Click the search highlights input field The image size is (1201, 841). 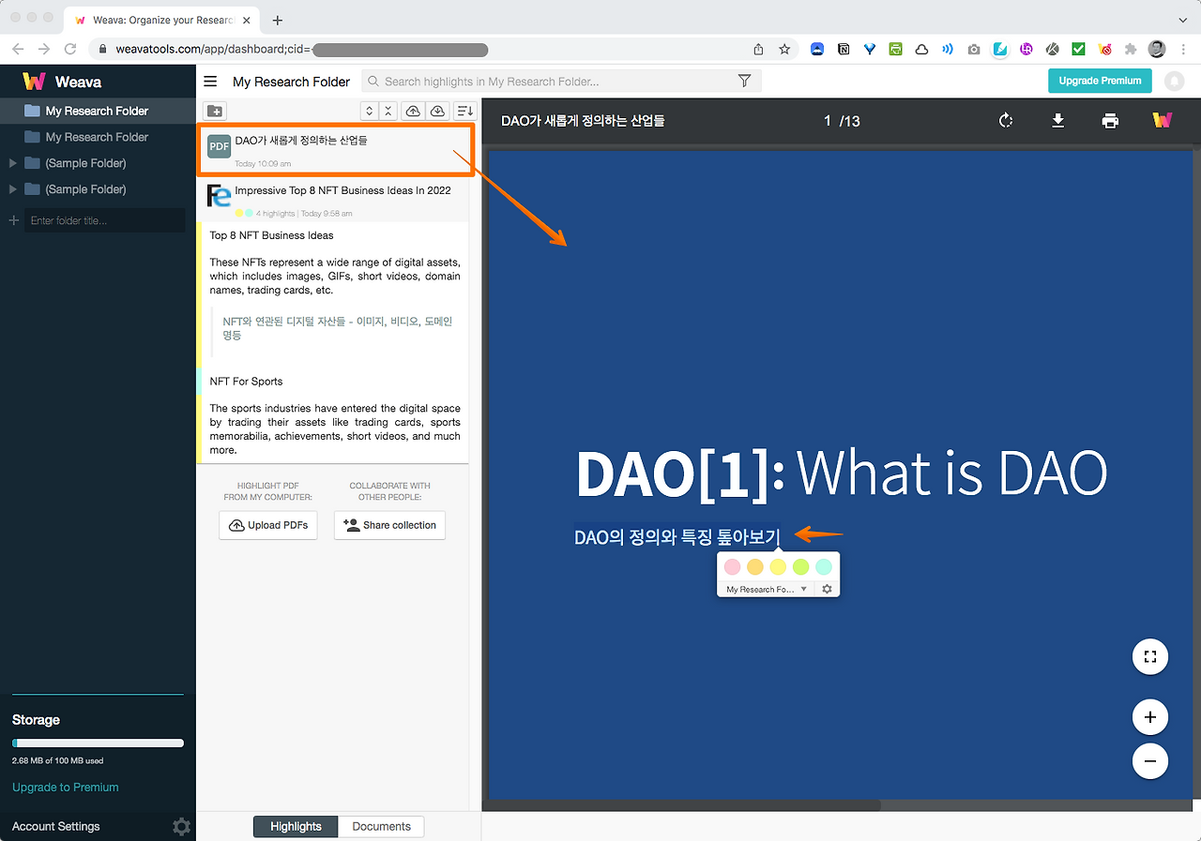[x=561, y=82]
